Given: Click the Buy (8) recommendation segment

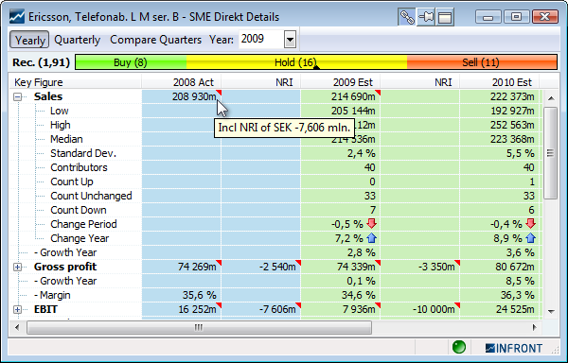Looking at the screenshot, I should pyautogui.click(x=131, y=62).
